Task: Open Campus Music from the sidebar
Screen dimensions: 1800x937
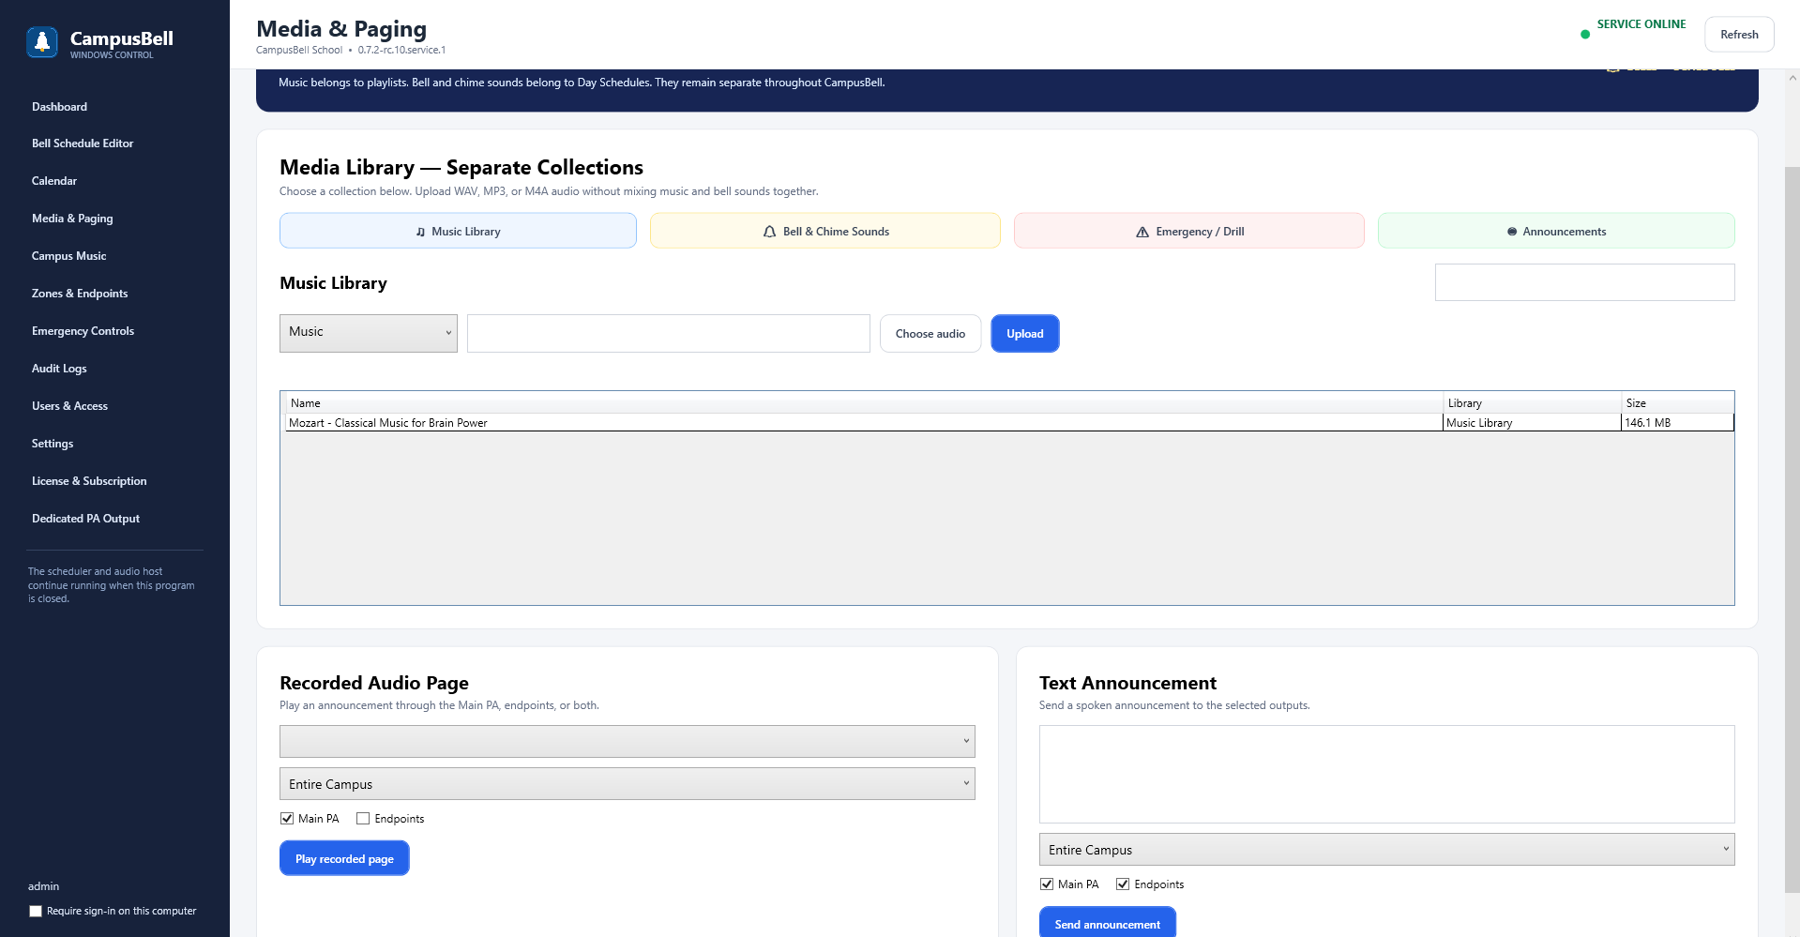Action: 68,256
